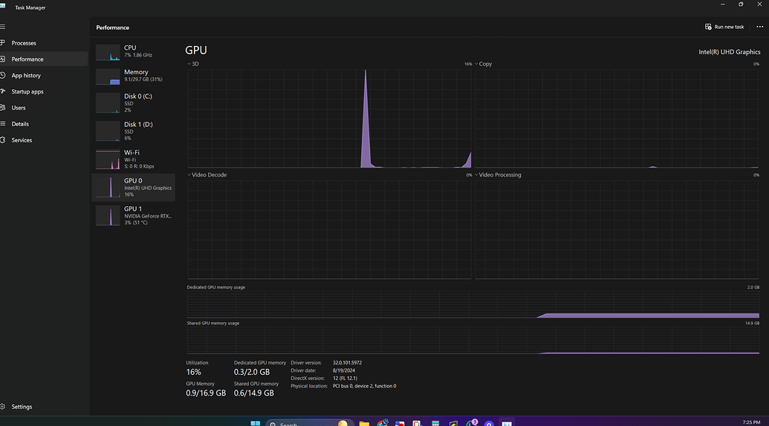Open the Windows Start menu
Viewport: 769px width, 426px height.
click(255, 423)
